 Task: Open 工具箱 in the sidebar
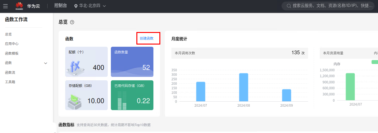point(10,82)
